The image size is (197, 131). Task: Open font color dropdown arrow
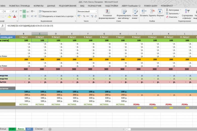(17, 16)
